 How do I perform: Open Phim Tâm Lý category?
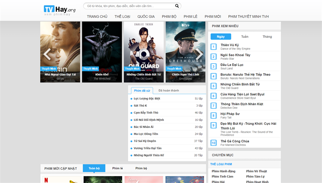point(255,177)
